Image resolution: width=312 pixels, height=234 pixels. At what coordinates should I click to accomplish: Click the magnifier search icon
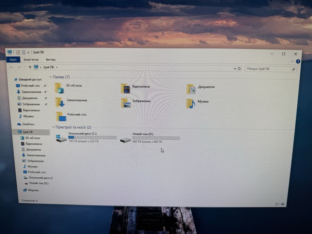pos(293,69)
